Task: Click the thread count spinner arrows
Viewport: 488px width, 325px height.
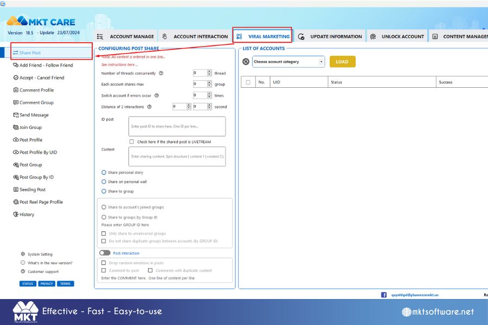Action: pyautogui.click(x=209, y=73)
